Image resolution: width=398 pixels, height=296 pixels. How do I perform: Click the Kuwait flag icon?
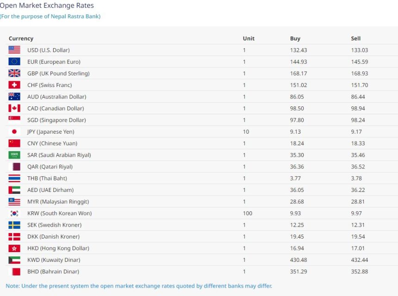(14, 260)
